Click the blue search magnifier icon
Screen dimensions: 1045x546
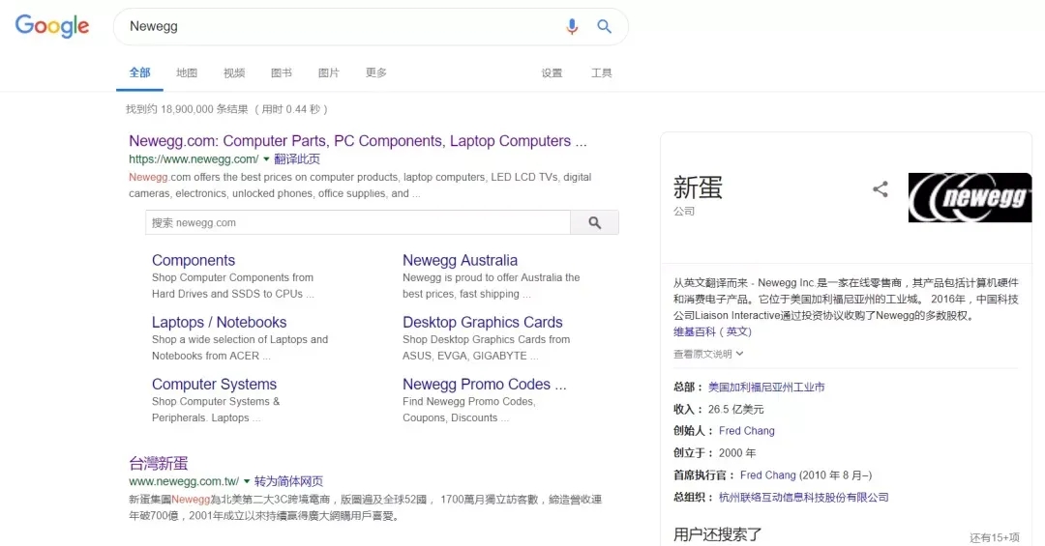click(x=605, y=27)
